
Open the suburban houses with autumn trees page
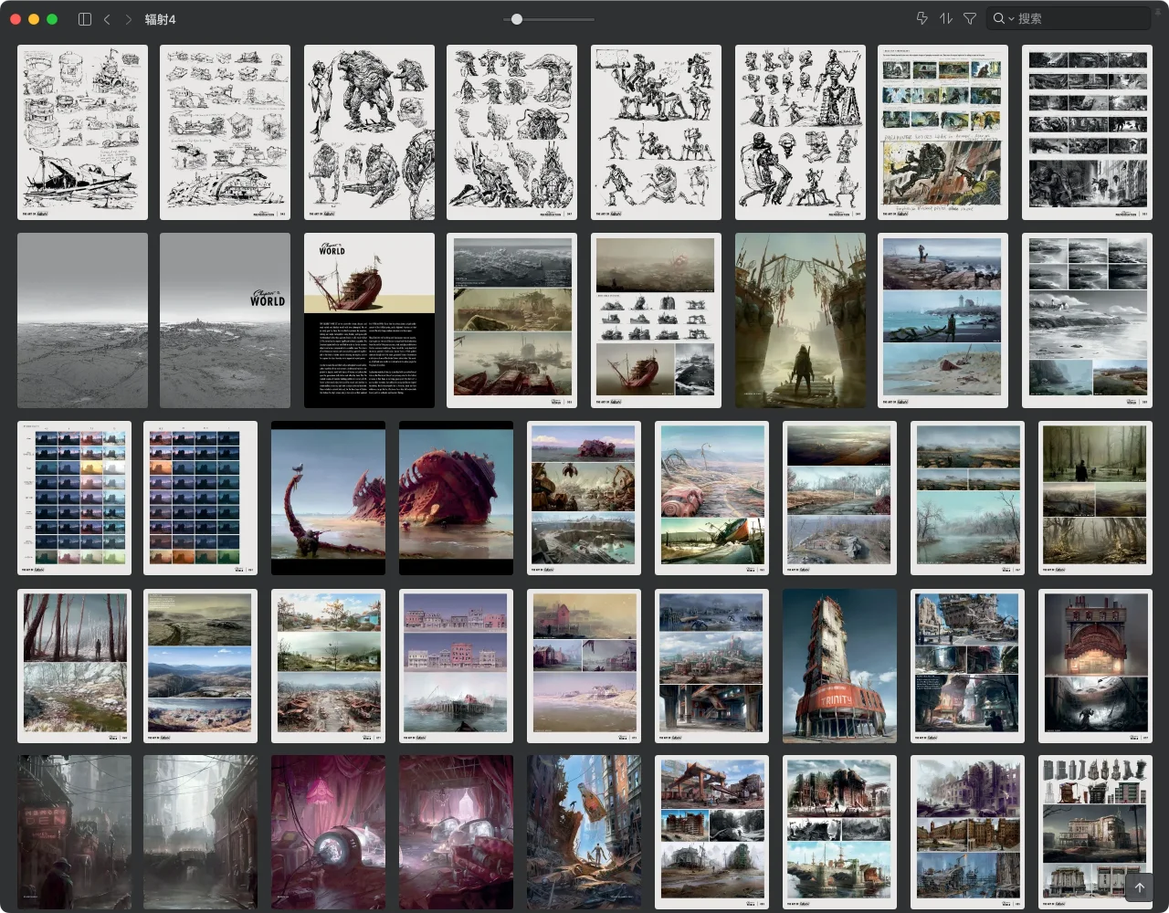click(328, 666)
